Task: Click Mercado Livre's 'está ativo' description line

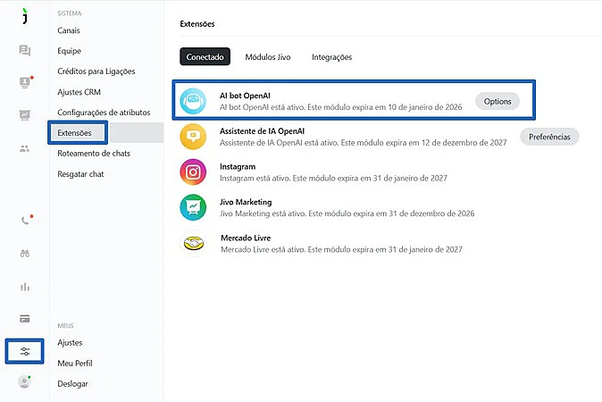Action: (342, 249)
